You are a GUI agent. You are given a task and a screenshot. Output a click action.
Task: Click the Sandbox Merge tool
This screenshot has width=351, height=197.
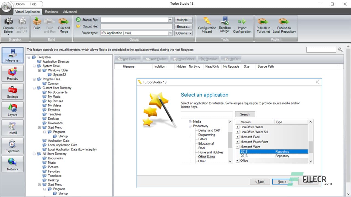pos(225,25)
